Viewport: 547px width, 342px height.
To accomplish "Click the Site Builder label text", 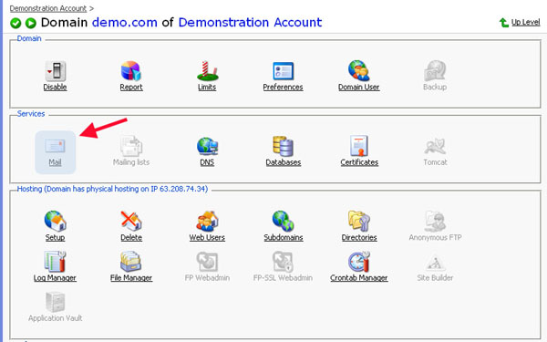I will [x=435, y=278].
